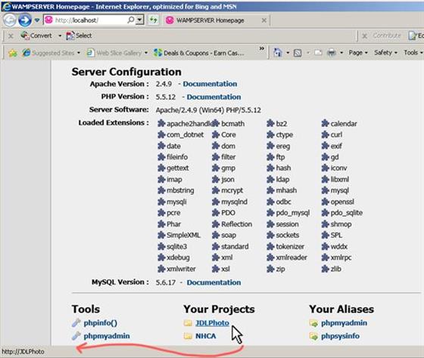Click the folder icon beside NHCA
424x358 pixels.
188,336
